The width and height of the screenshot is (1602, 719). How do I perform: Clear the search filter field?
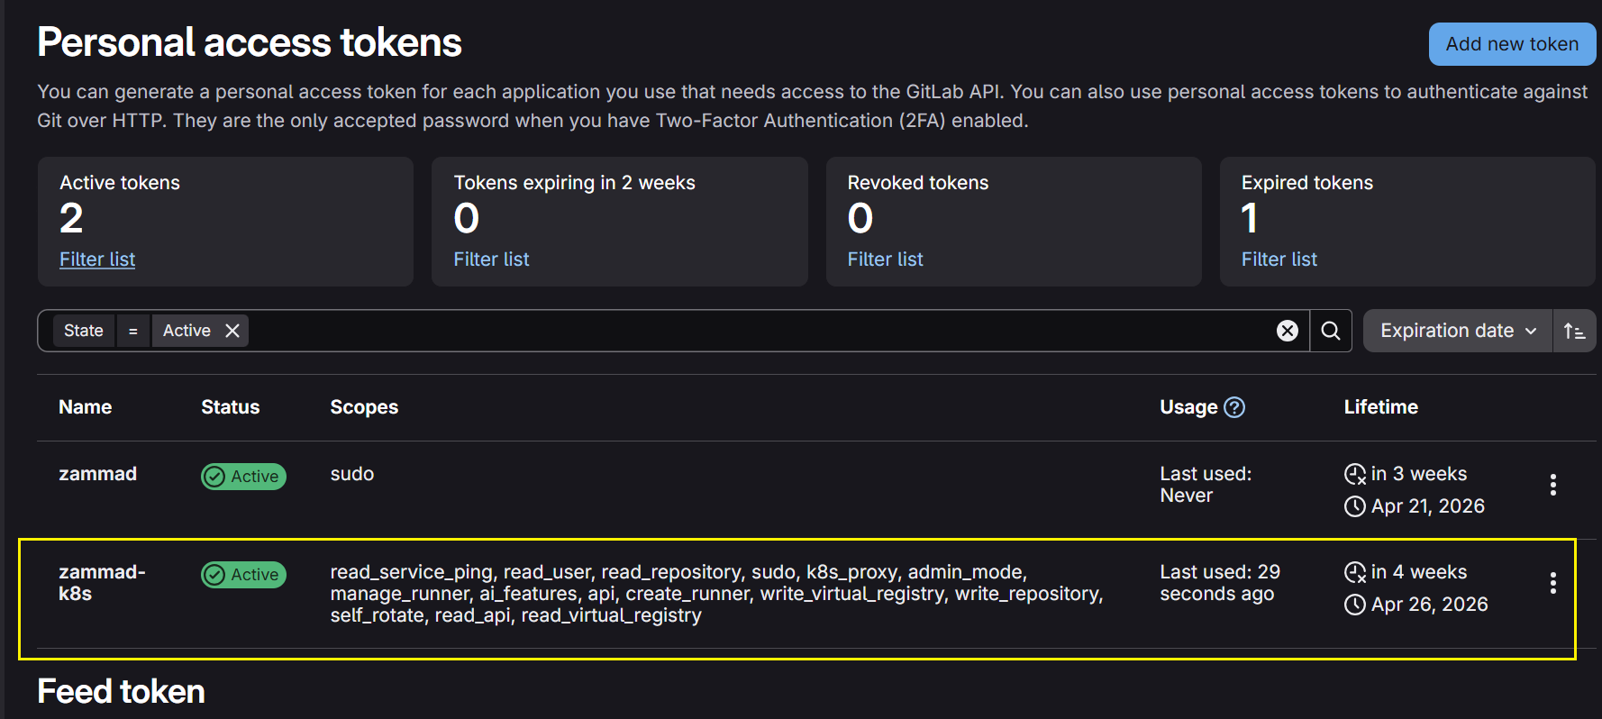click(x=1288, y=331)
